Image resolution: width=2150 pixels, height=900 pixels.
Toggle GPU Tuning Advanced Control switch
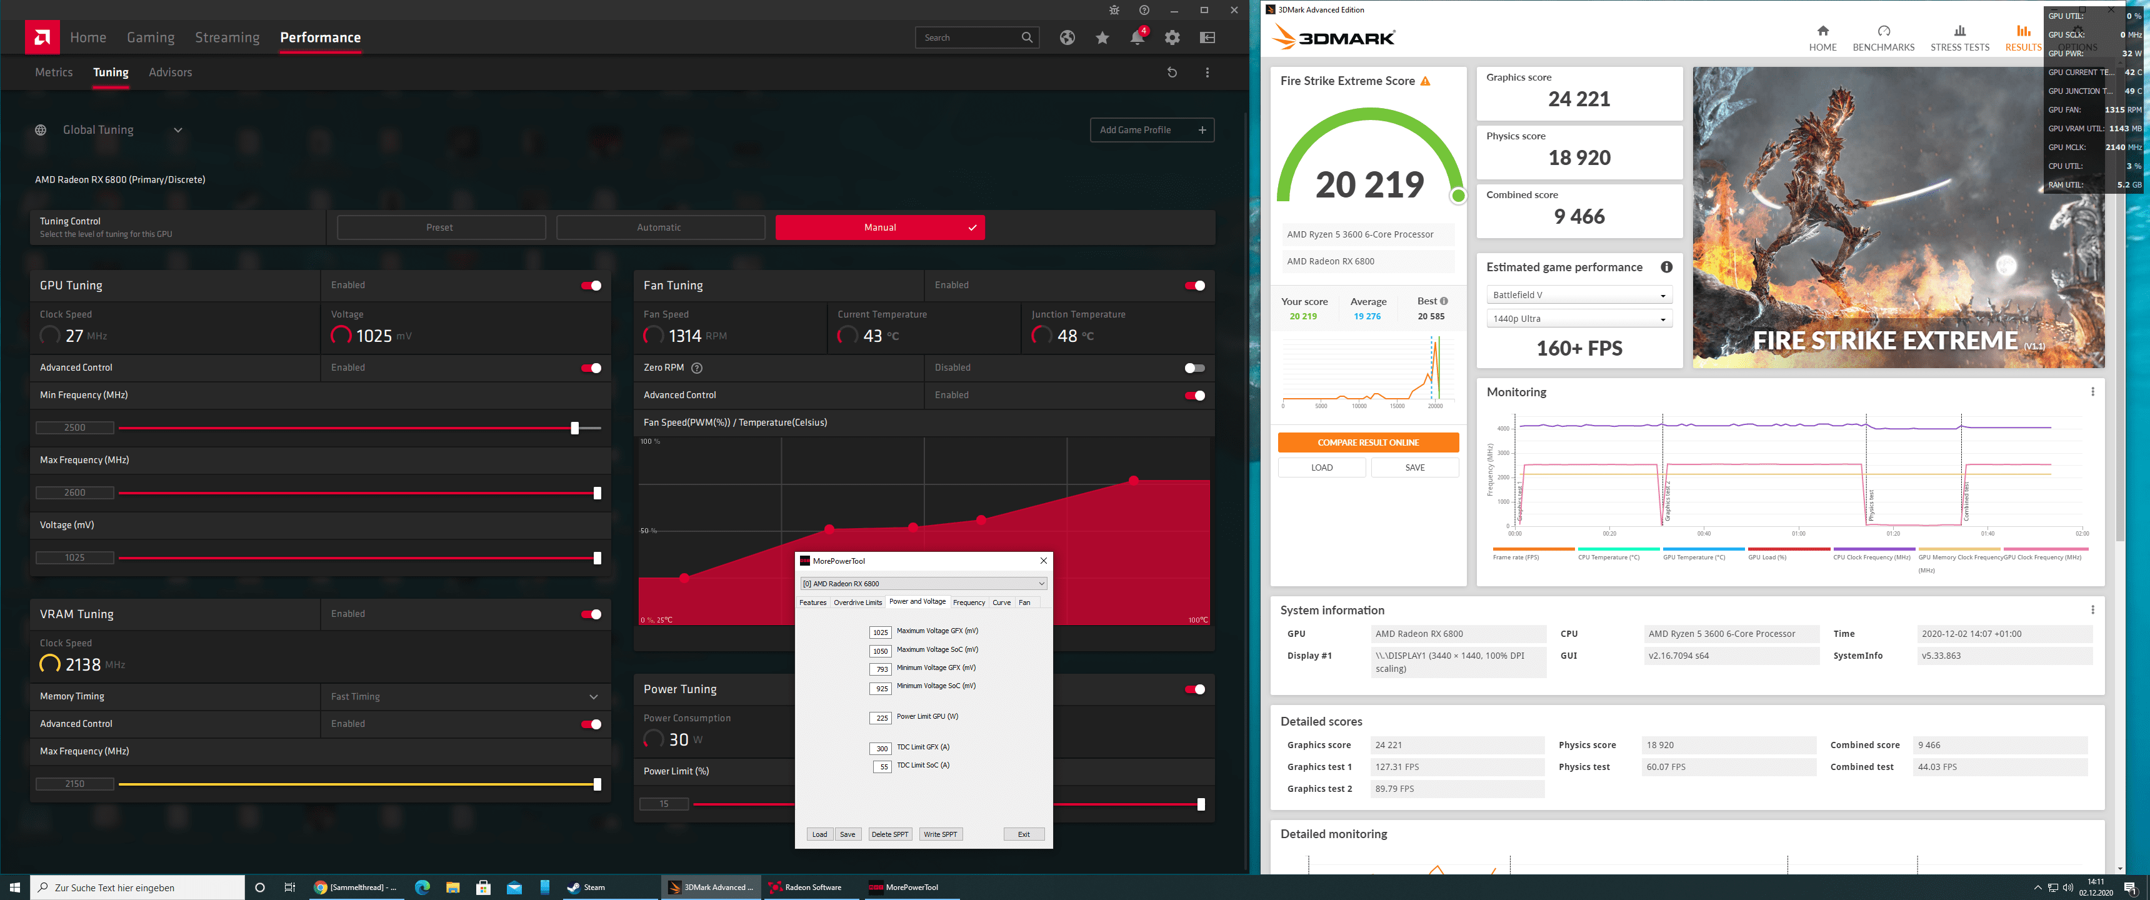point(591,368)
